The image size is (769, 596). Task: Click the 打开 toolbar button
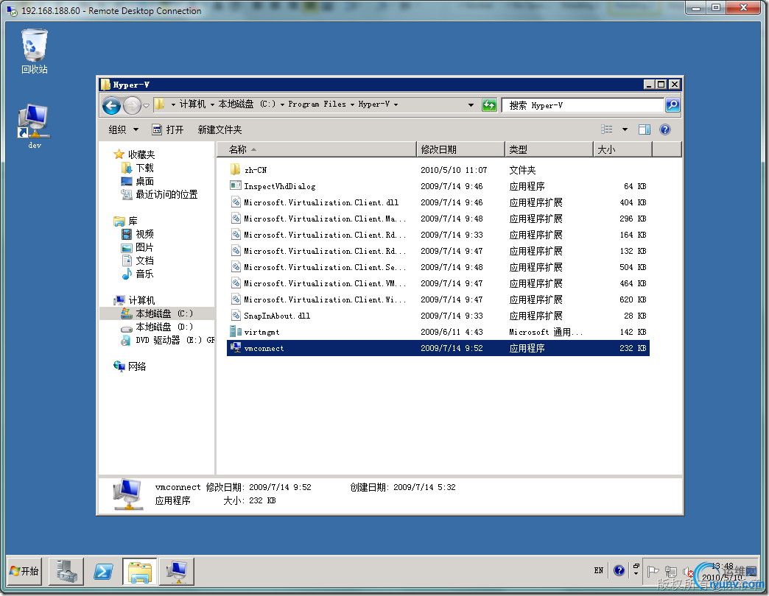click(168, 130)
